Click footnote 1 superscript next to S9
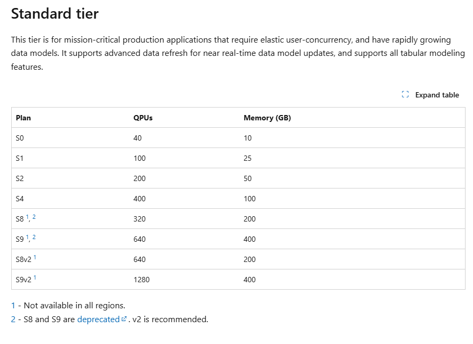This screenshot has height=344, width=473. [x=27, y=237]
